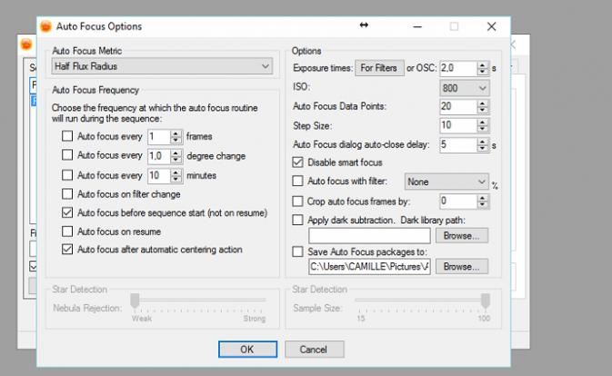Click the app icon of background window
Viewport: 612px width, 376px height.
pyautogui.click(x=26, y=45)
